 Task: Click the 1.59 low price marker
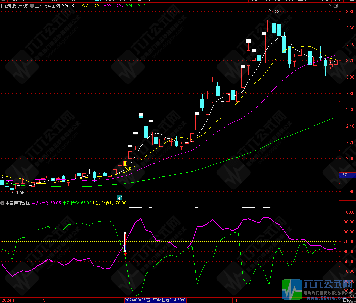pos(20,193)
